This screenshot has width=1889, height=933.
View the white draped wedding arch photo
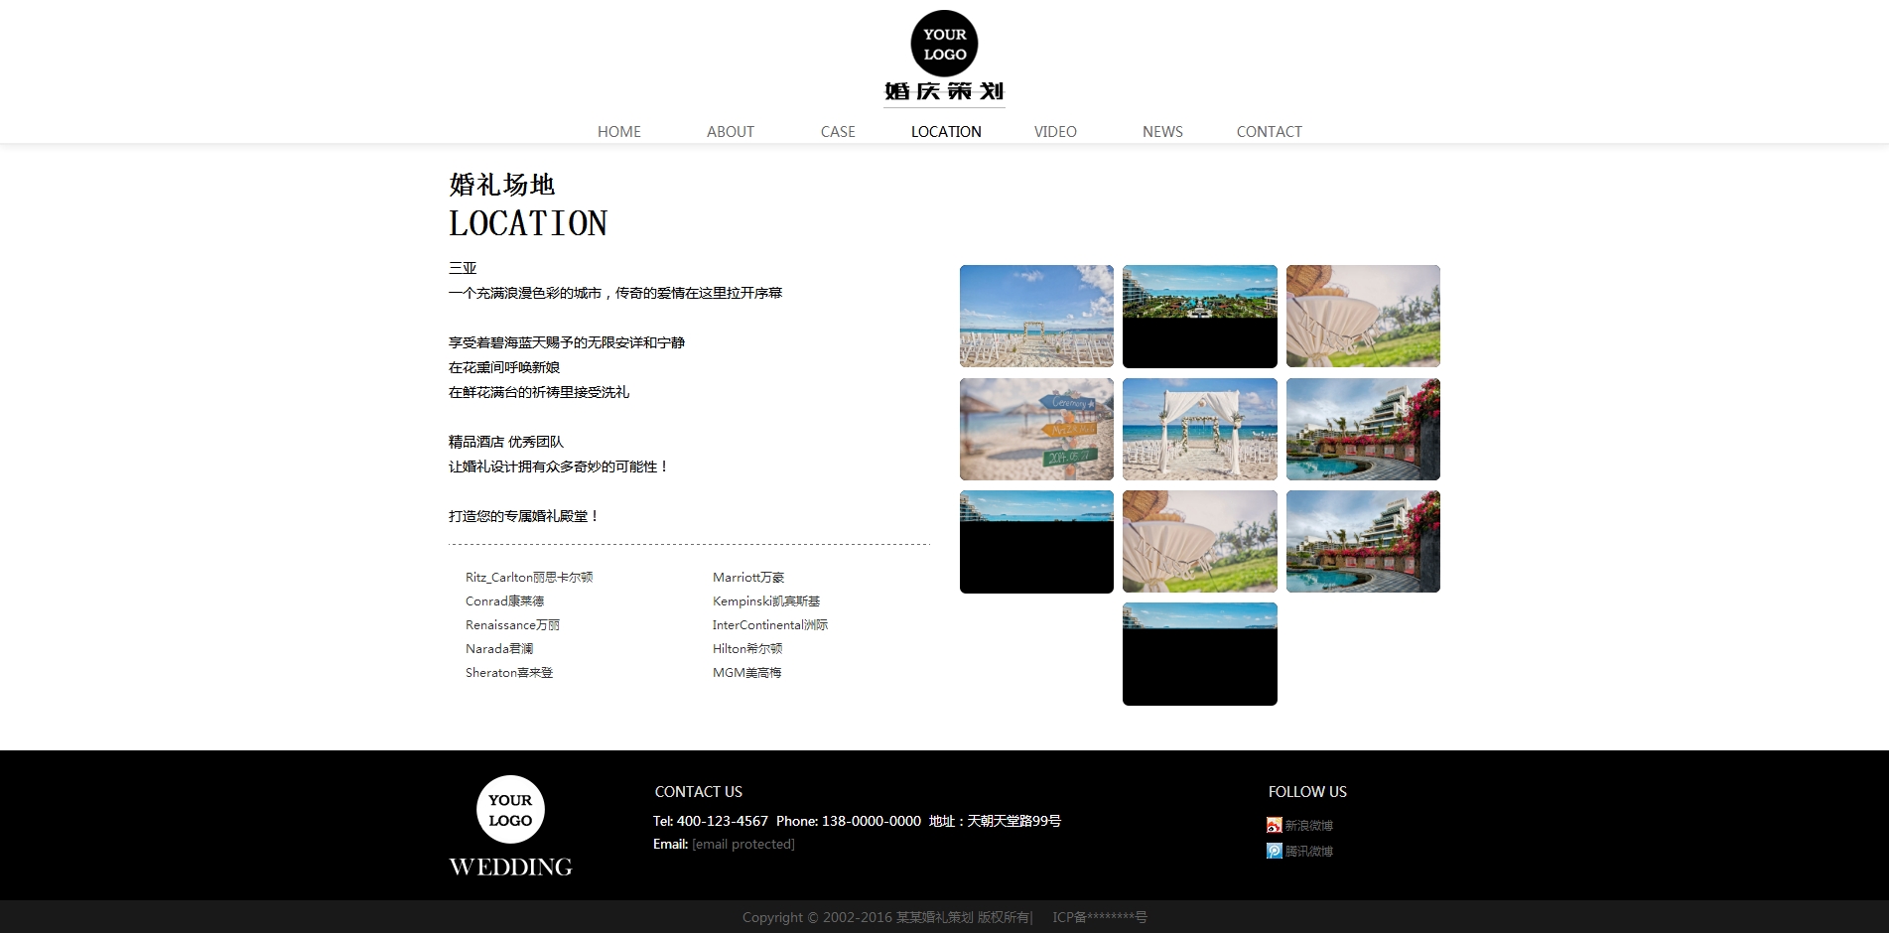pyautogui.click(x=1199, y=429)
